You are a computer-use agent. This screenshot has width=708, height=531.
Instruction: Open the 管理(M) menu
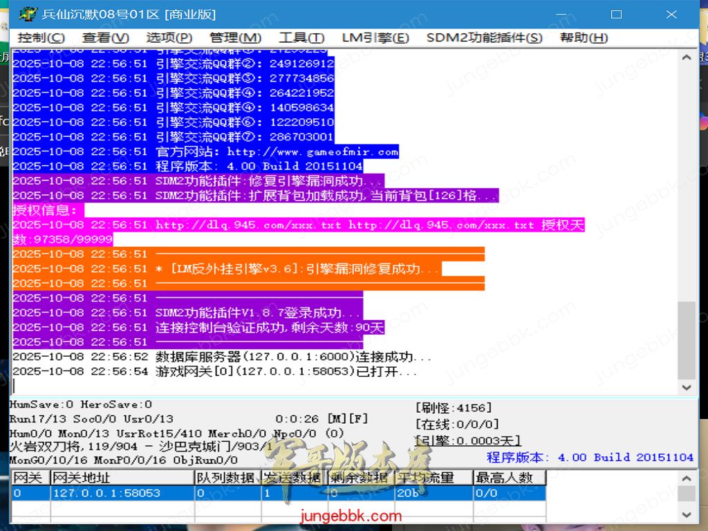235,37
